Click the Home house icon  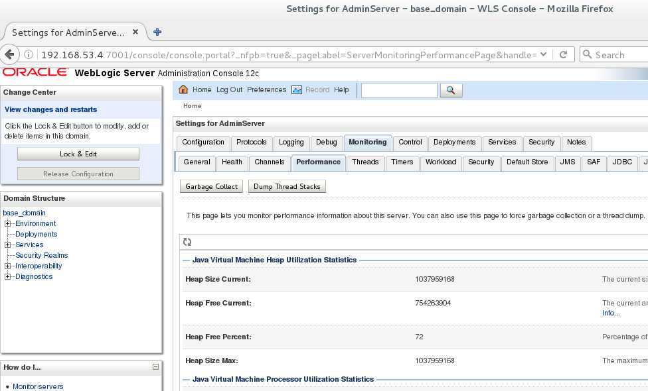[183, 89]
